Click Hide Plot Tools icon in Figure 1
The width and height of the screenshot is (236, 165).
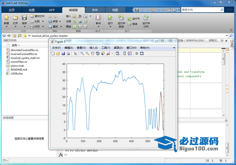[137, 53]
